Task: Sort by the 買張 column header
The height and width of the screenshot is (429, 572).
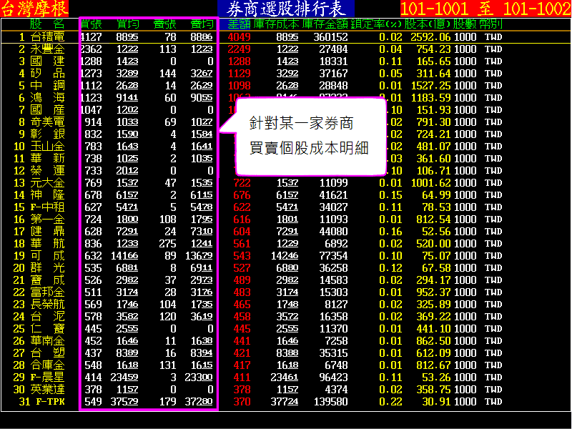Action: coord(91,24)
